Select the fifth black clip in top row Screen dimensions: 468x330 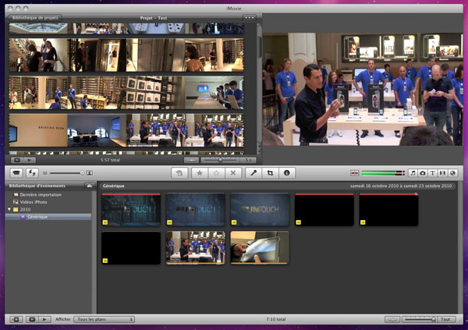click(389, 209)
